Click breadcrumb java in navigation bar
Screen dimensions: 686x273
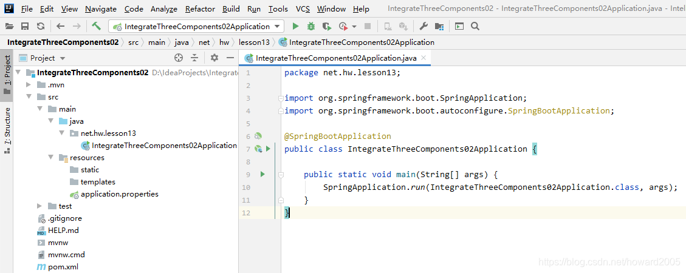click(x=182, y=42)
